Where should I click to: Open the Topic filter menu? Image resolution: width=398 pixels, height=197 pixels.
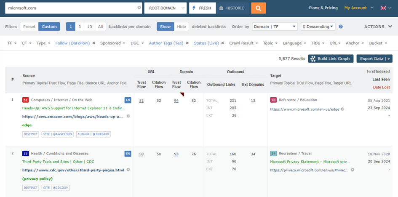pyautogui.click(x=270, y=43)
